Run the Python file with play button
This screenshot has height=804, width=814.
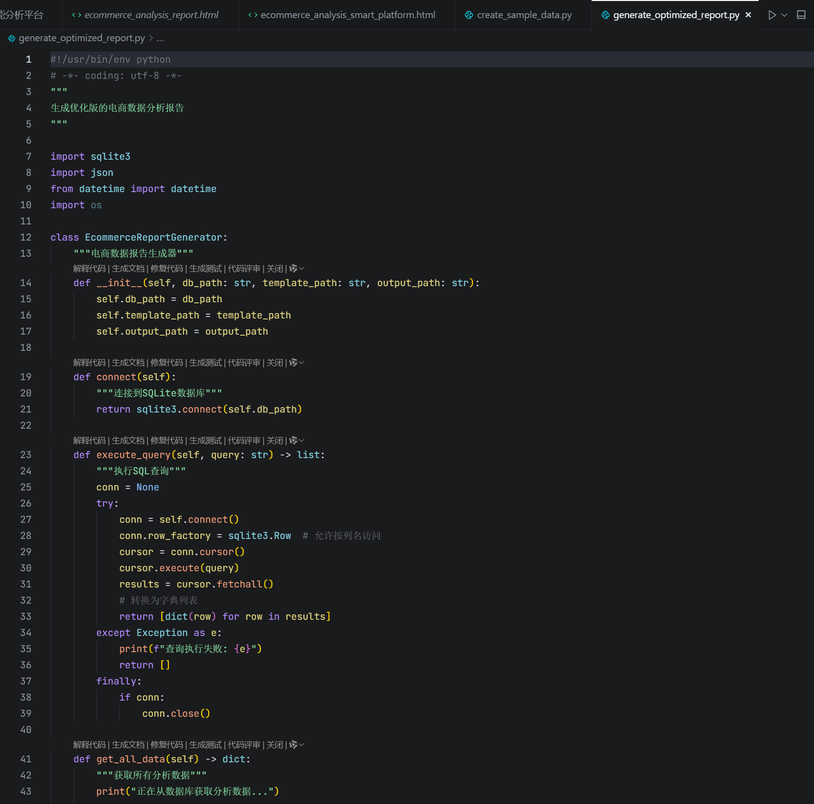click(x=772, y=15)
